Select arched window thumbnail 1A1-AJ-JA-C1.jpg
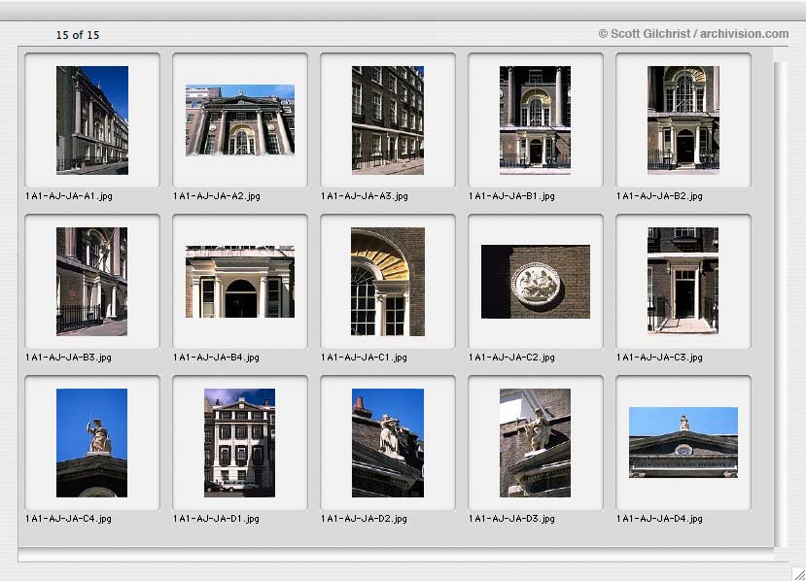 (x=388, y=282)
